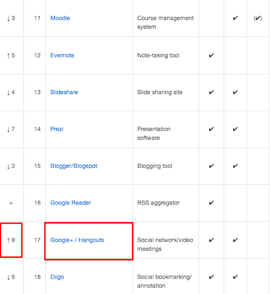Open the Slideshare link

(x=64, y=92)
